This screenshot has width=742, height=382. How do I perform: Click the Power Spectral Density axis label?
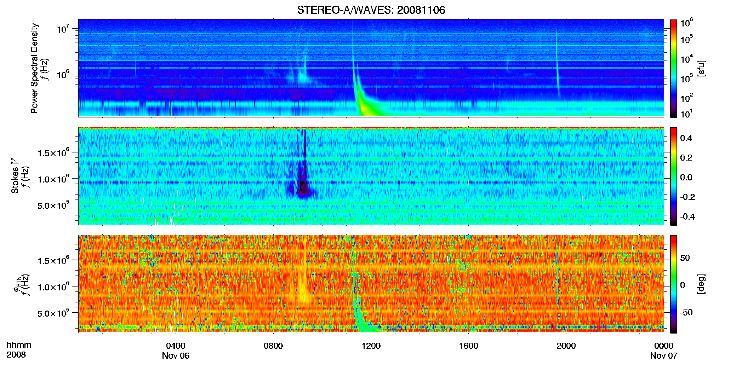[x=34, y=68]
